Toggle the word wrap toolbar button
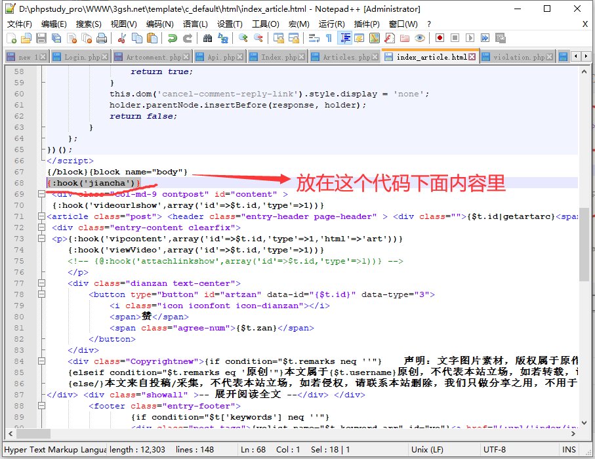The image size is (595, 459). [314, 38]
